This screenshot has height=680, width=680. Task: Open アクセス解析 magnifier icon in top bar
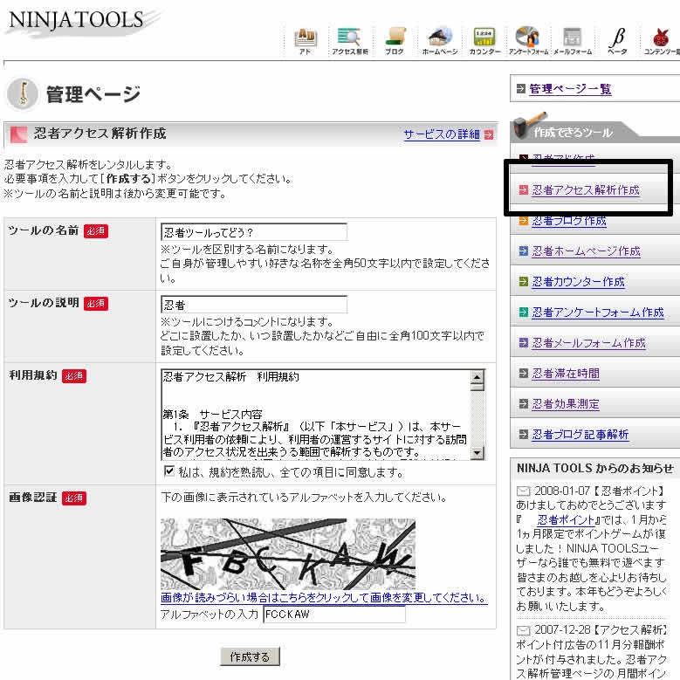point(349,39)
